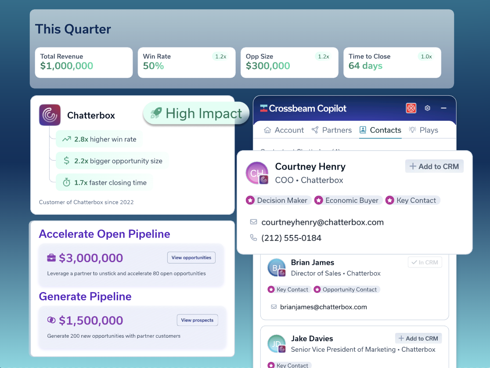Click the 1.2x badge on Win Rate
The height and width of the screenshot is (368, 490).
click(x=220, y=57)
